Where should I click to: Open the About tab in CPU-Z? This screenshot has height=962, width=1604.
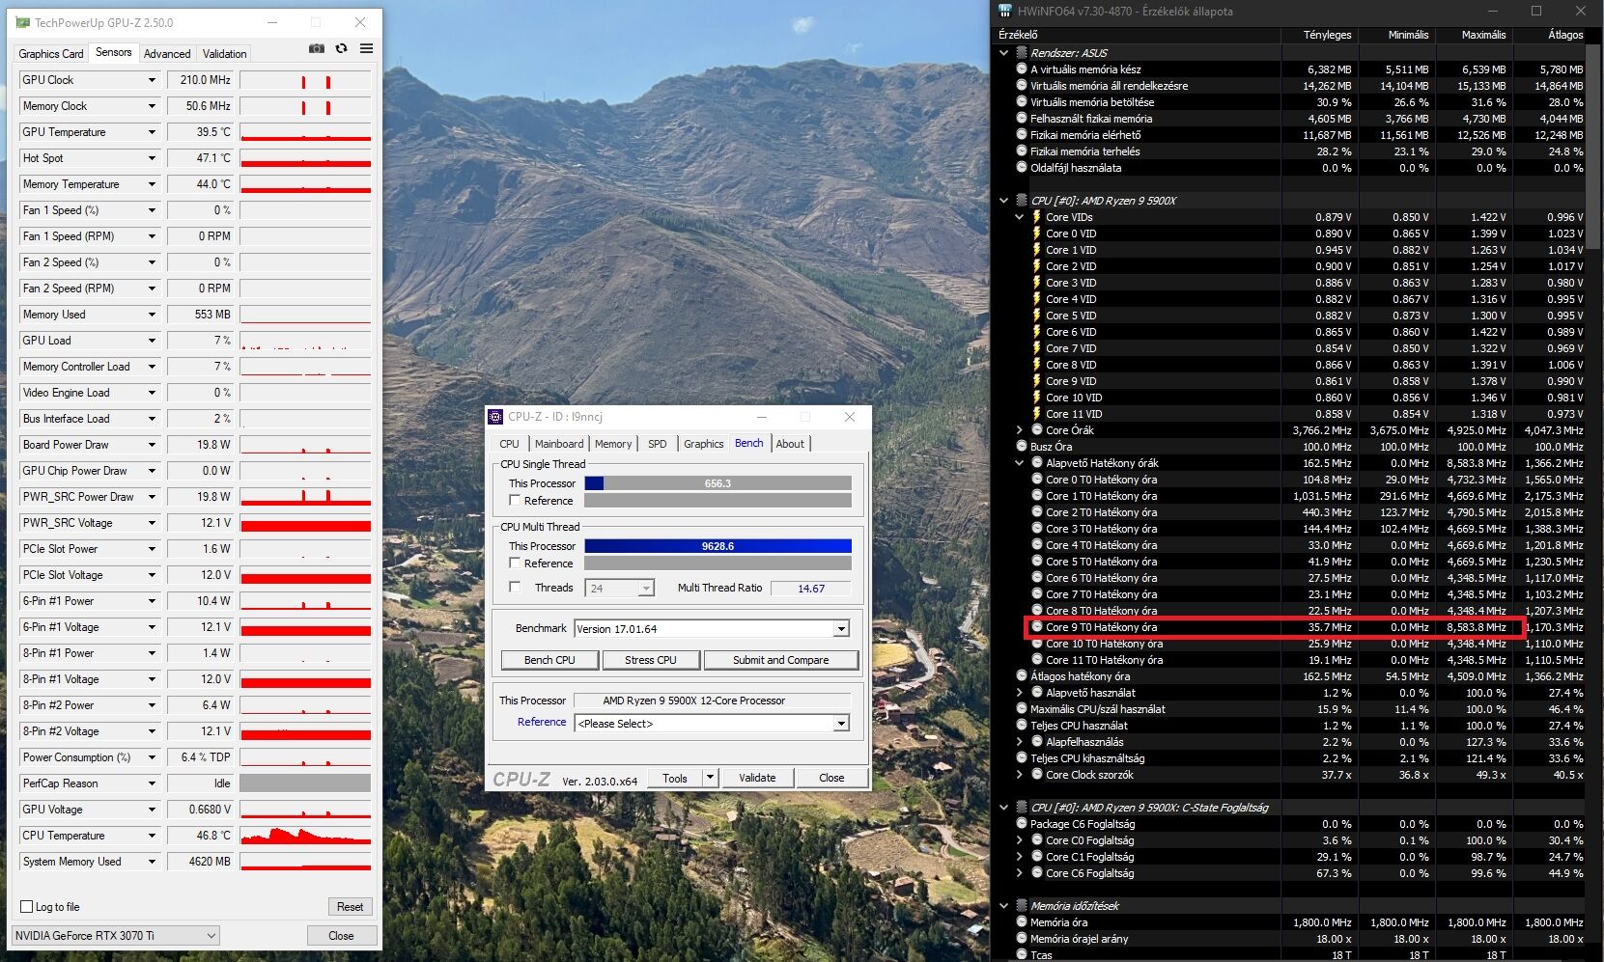pos(790,444)
